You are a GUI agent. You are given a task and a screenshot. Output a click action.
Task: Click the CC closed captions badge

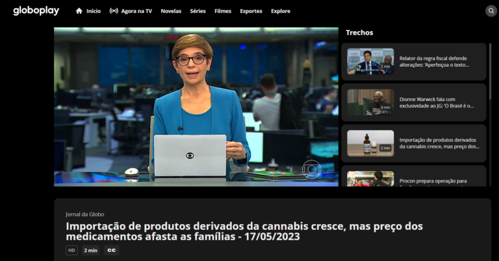111,250
